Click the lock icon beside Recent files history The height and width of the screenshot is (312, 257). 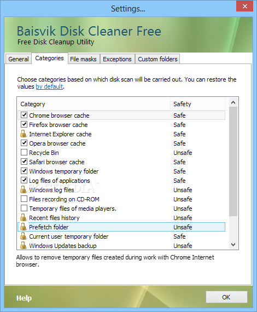pyautogui.click(x=24, y=217)
